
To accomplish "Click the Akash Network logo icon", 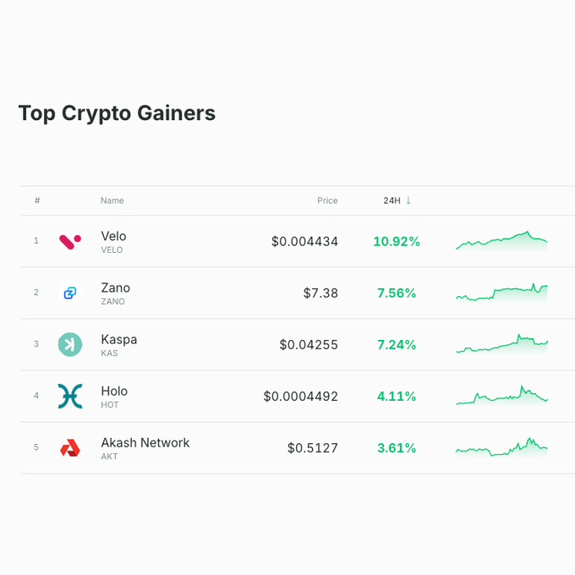I will click(x=70, y=448).
